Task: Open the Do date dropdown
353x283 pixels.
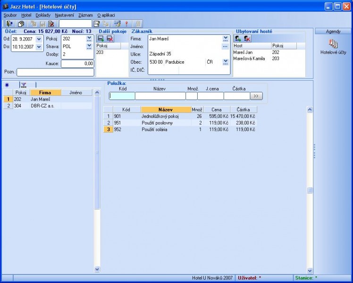Action: coord(39,47)
